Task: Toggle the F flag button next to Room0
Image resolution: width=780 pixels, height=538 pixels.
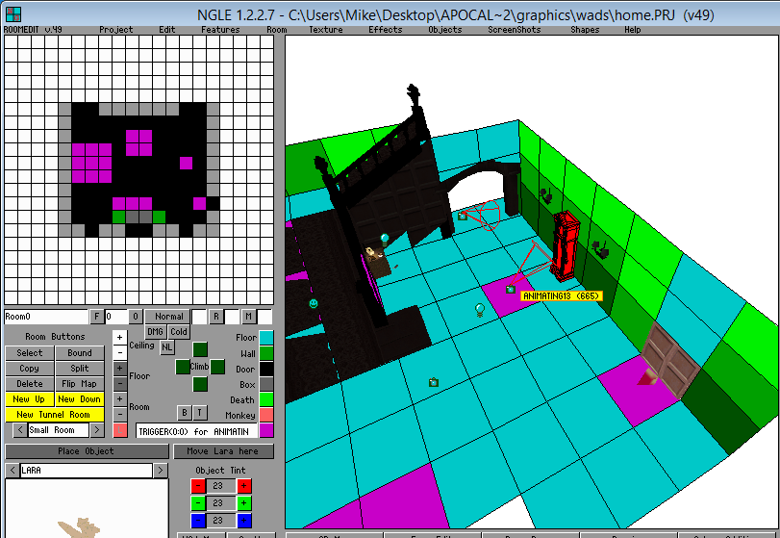Action: point(96,317)
